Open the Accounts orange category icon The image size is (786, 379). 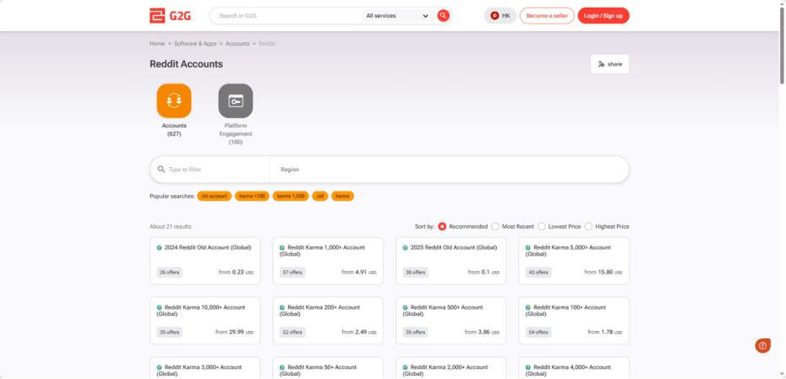[x=174, y=100]
